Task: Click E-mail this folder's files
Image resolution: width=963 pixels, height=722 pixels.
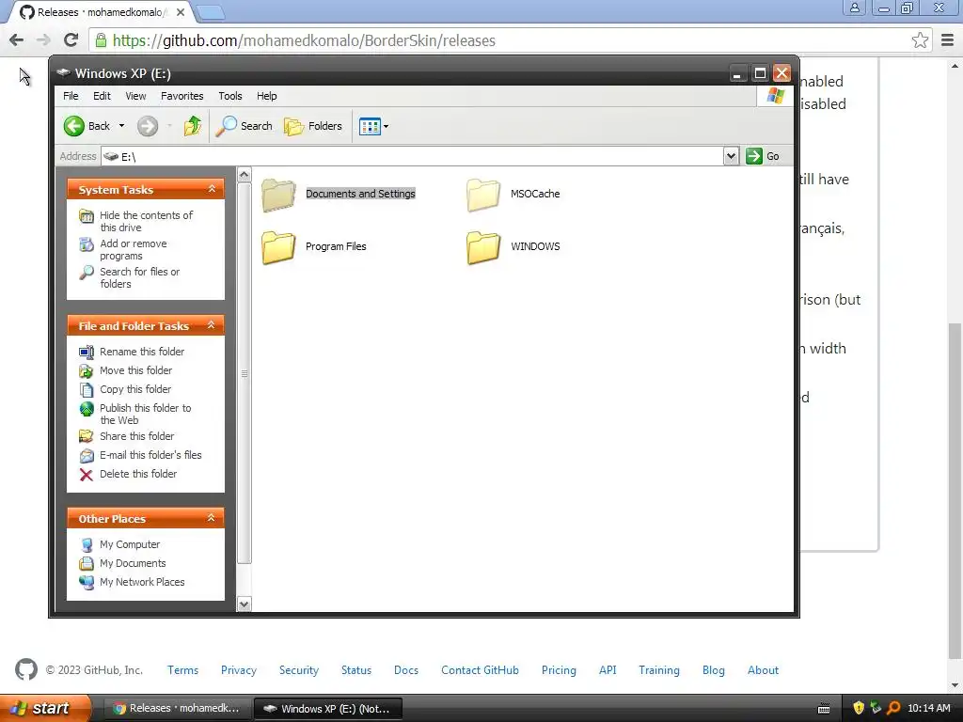Action: point(150,455)
